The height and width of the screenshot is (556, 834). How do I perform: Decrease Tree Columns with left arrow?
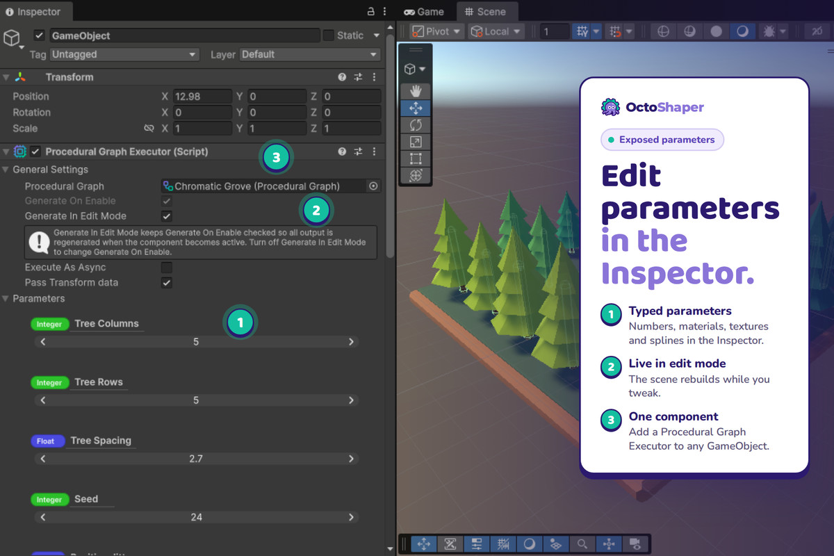pos(43,342)
